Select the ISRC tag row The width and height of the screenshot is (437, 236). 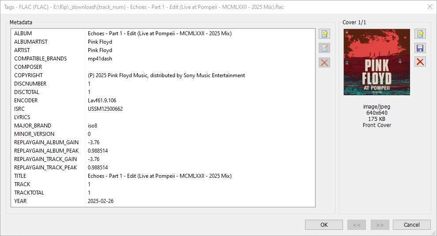click(x=163, y=109)
